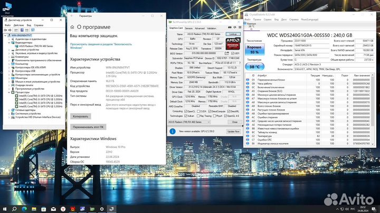Screen dimensions: 380x213
Task: Open Yandex Browser from the taskbar
Action: tap(63, 209)
